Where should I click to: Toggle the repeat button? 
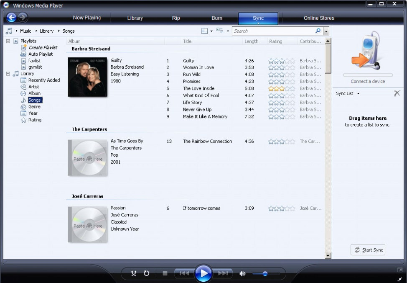(x=146, y=273)
